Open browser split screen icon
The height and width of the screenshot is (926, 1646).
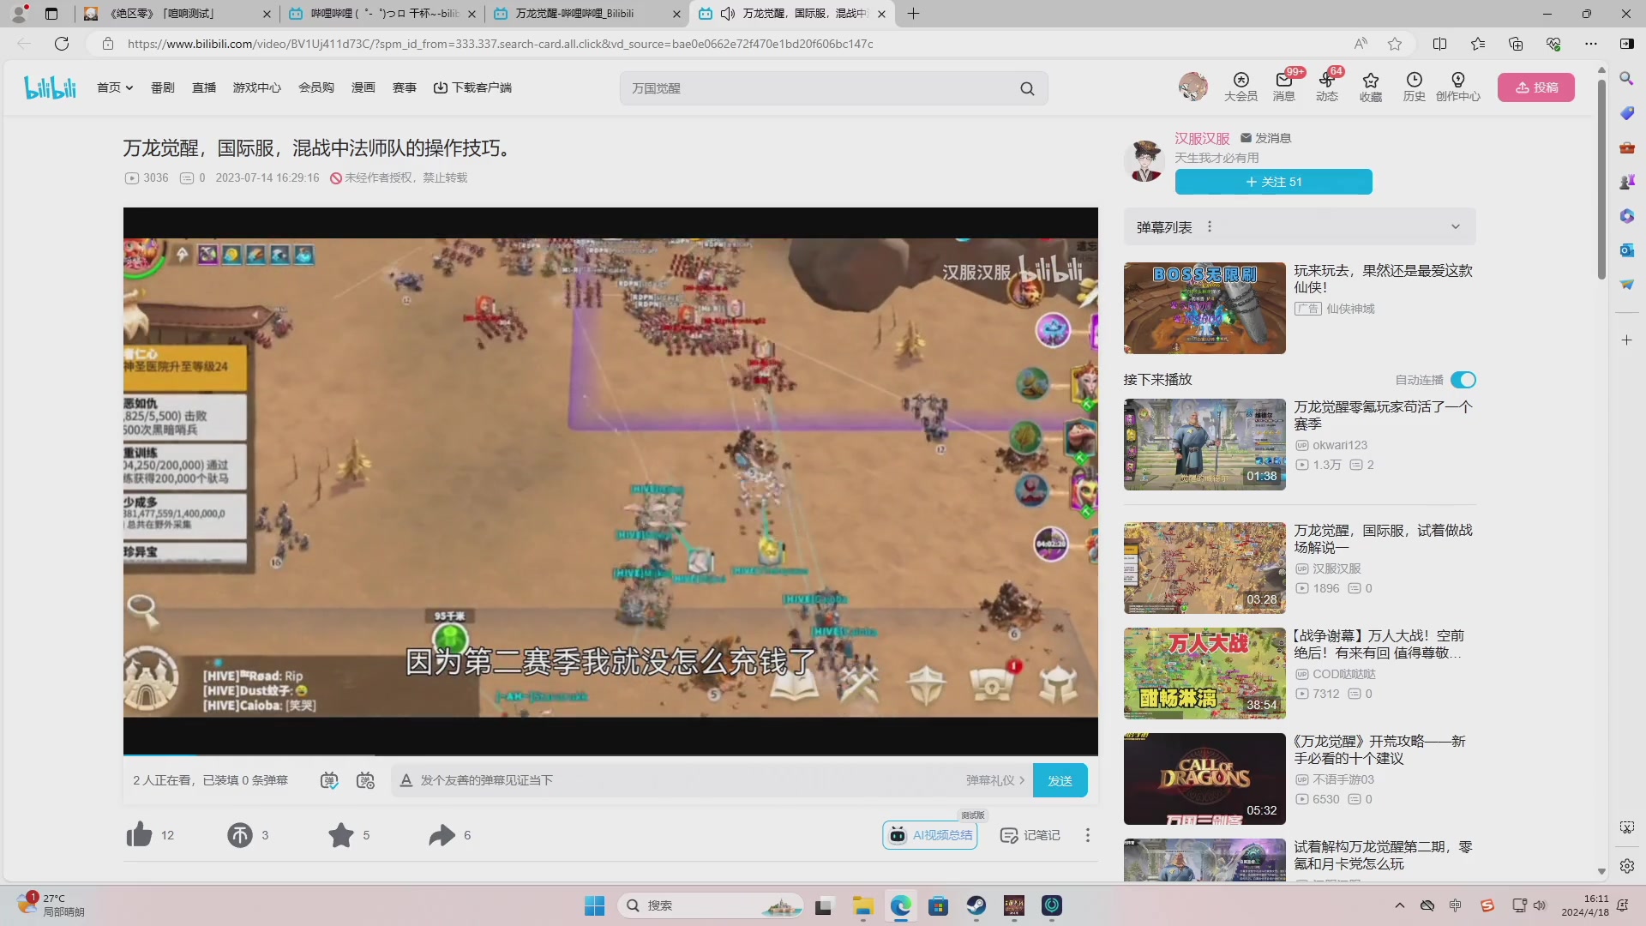point(1439,44)
